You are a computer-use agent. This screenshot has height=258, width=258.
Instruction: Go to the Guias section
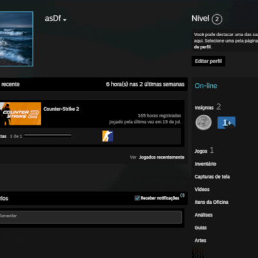click(201, 228)
